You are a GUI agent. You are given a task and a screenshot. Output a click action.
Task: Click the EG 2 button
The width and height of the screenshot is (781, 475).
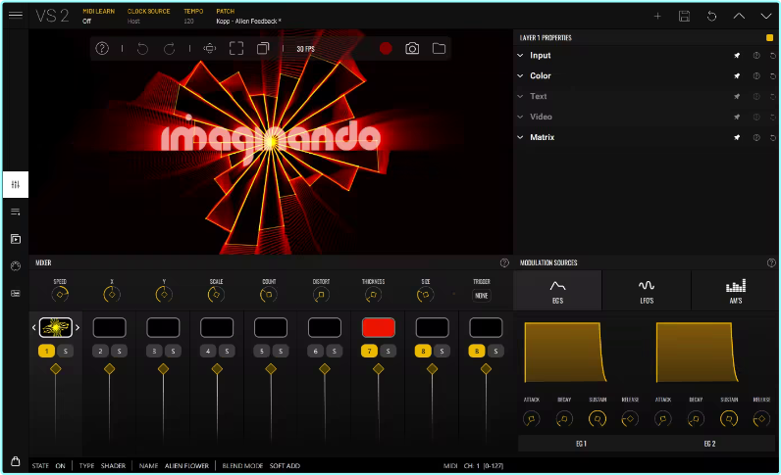(x=709, y=444)
